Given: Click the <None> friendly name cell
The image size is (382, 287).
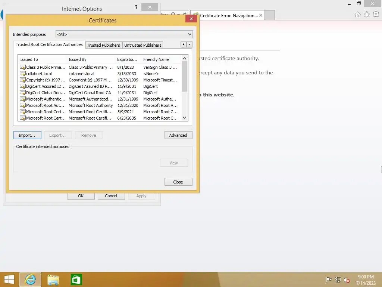Looking at the screenshot, I should [x=151, y=74].
